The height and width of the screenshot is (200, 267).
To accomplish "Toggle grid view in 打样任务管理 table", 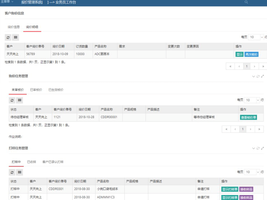I will 20,172.
